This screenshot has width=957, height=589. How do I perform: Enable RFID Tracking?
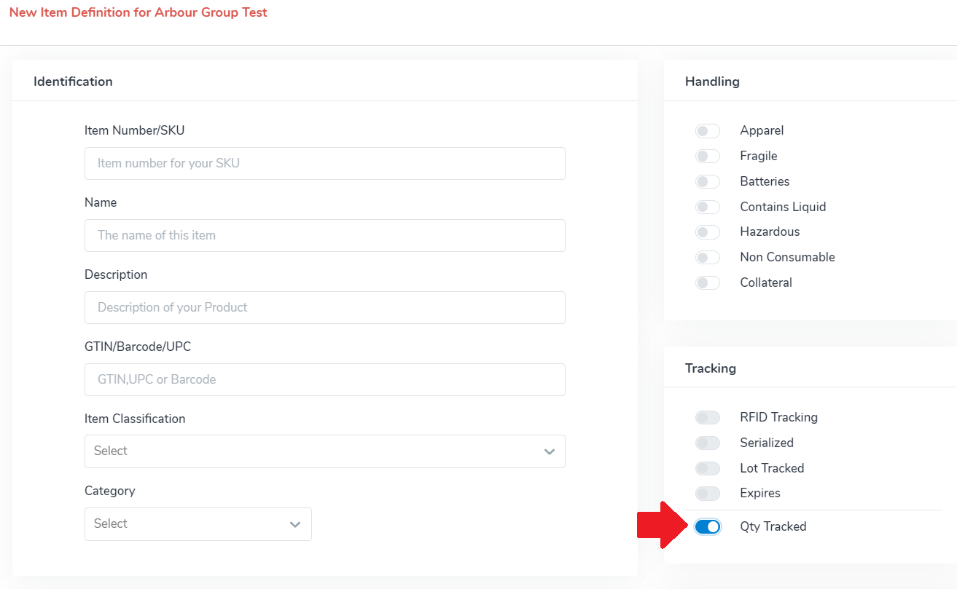coord(707,417)
